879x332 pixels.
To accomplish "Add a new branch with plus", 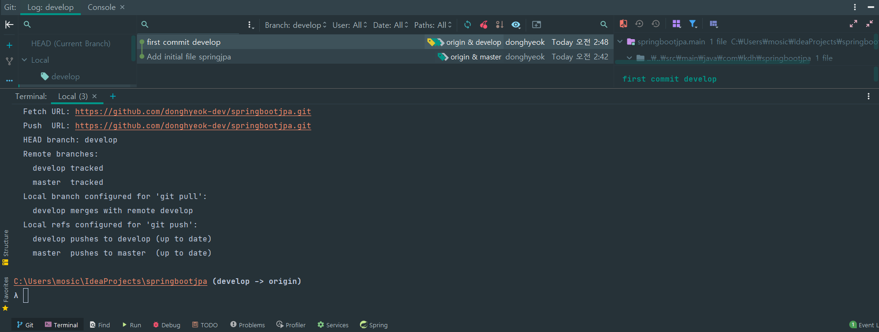I will 9,45.
